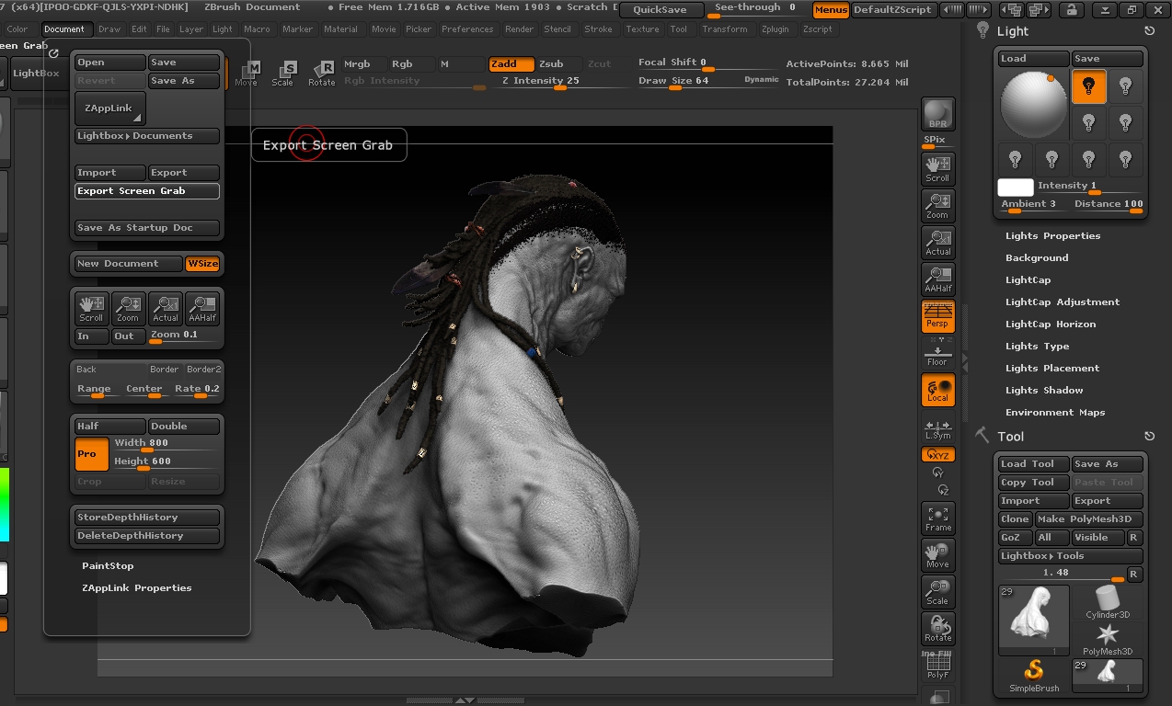
Task: Click Export Screen Grab button
Action: pyautogui.click(x=147, y=191)
